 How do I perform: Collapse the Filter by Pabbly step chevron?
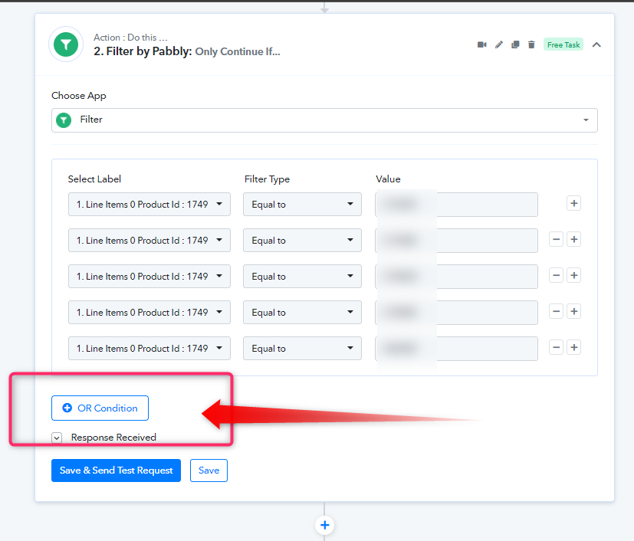click(x=596, y=44)
